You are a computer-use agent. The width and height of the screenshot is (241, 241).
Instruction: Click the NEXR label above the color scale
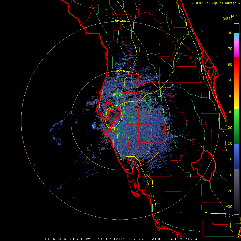point(235,16)
